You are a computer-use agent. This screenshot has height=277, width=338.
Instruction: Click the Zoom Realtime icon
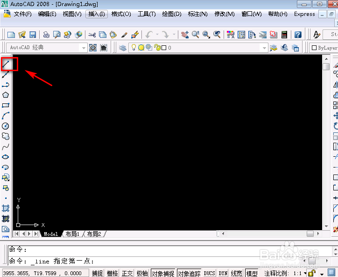tap(196, 35)
